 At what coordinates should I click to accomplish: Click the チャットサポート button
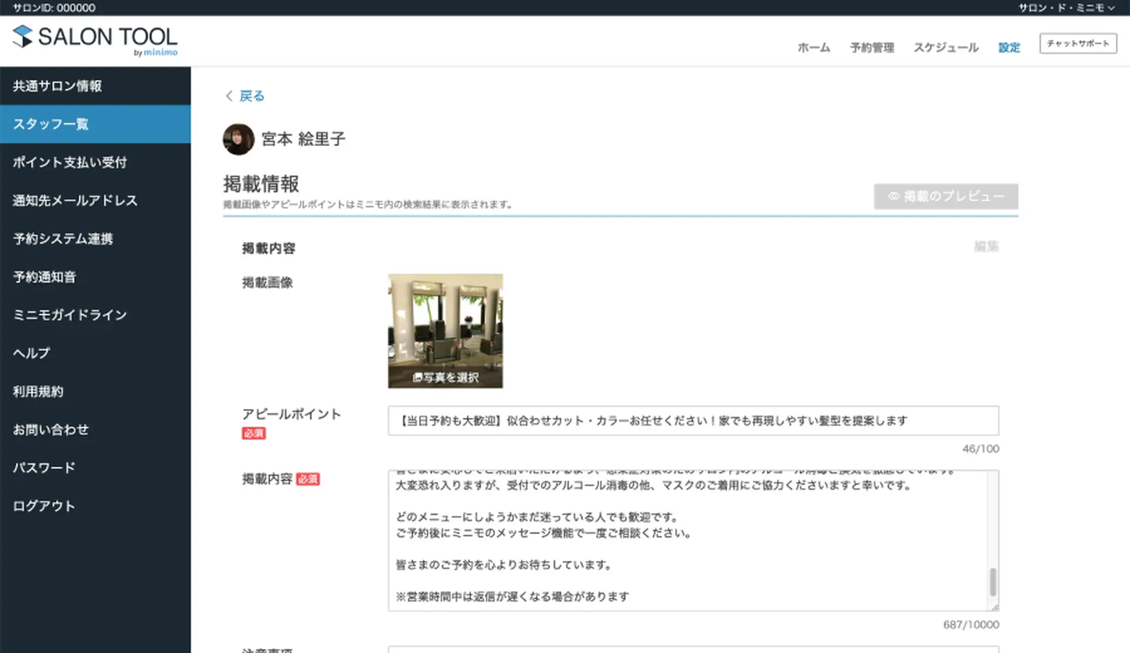pos(1078,42)
